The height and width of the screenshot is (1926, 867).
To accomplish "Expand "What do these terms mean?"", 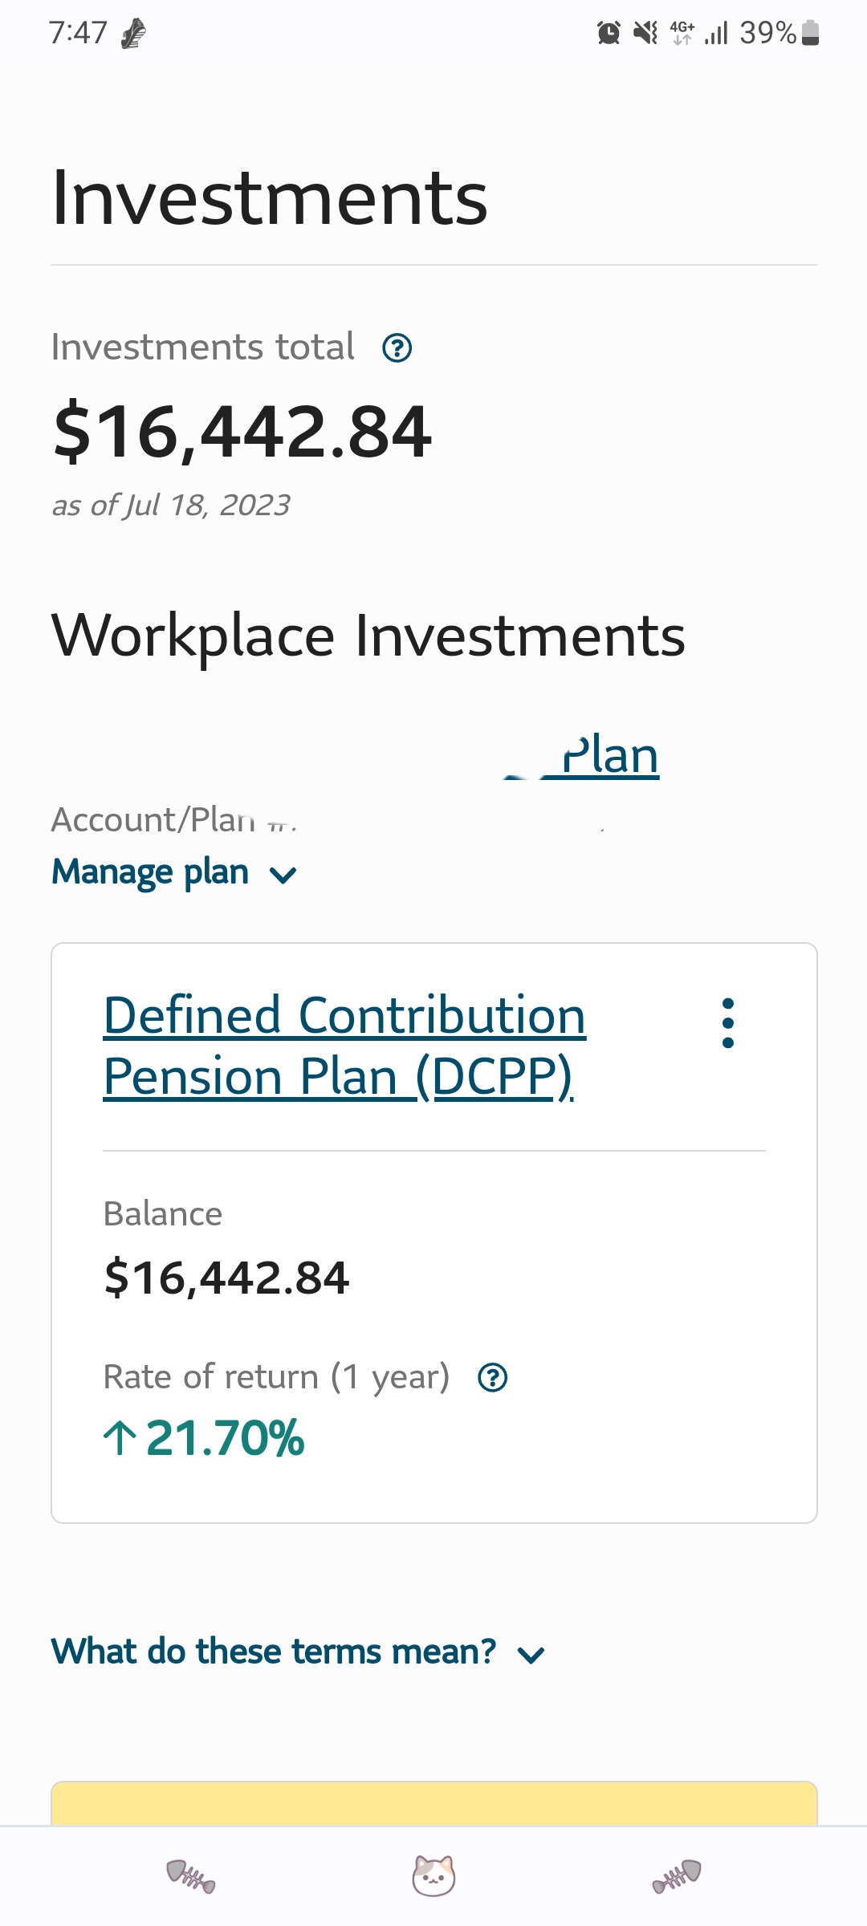I will coord(298,1652).
